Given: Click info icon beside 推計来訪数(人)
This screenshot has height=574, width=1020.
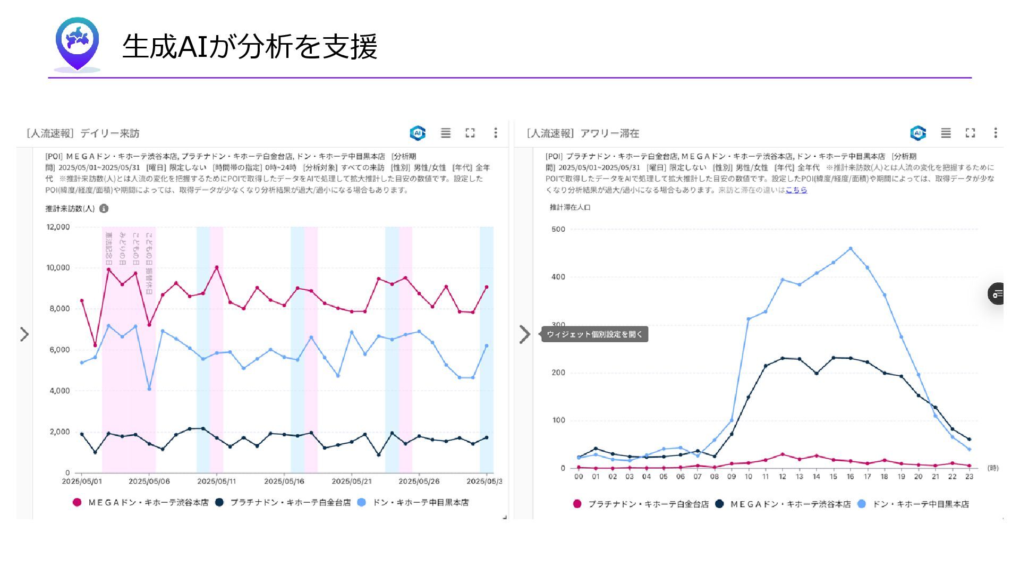Looking at the screenshot, I should coord(104,208).
